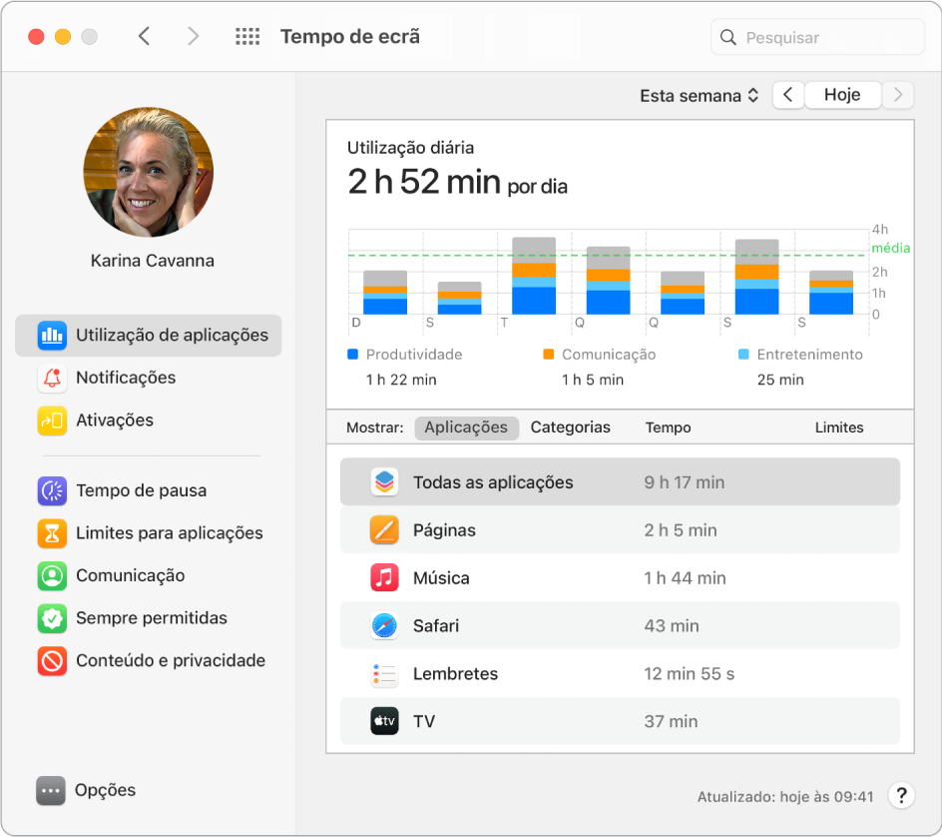942x837 pixels.
Task: Click the Páginas app icon
Action: [384, 529]
